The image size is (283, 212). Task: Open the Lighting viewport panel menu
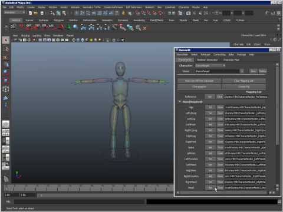pyautogui.click(x=37, y=35)
